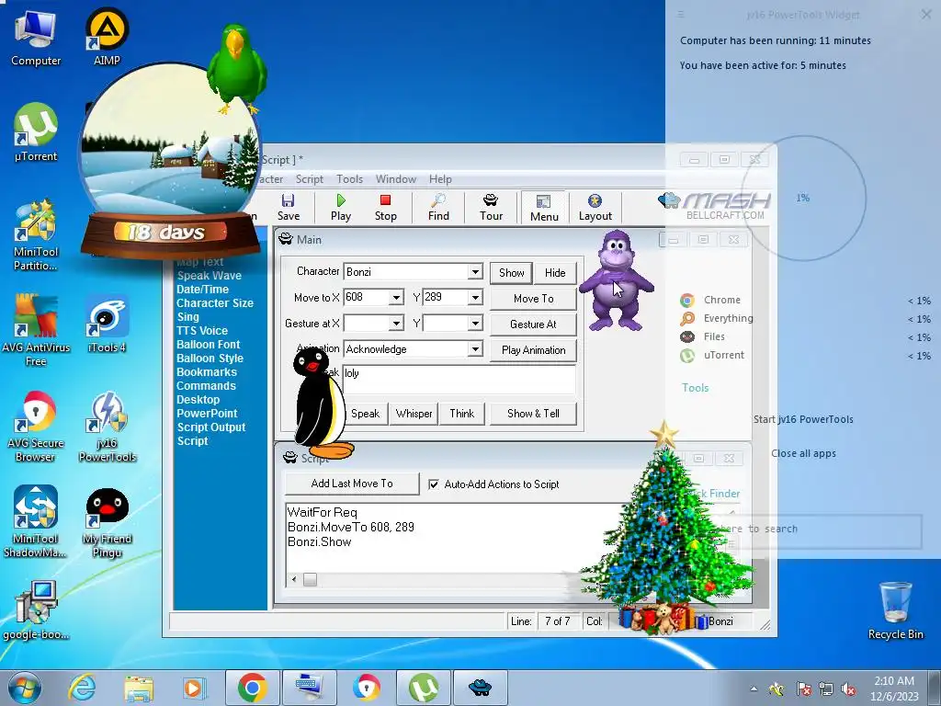Click the Bonzi purple gorilla character
The height and width of the screenshot is (706, 941).
(x=616, y=280)
